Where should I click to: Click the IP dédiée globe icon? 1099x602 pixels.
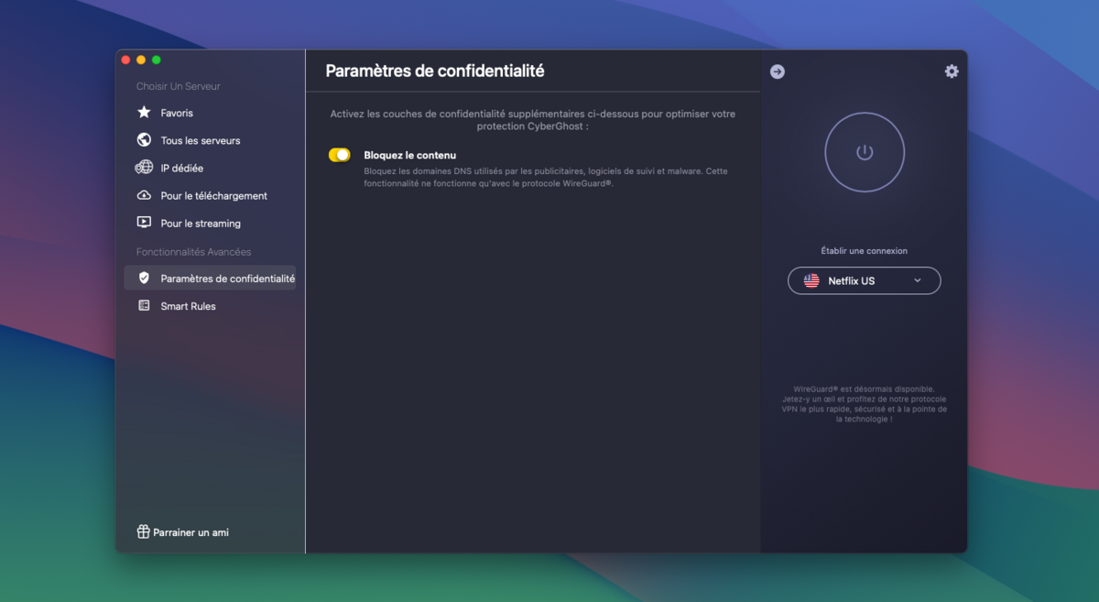point(144,168)
